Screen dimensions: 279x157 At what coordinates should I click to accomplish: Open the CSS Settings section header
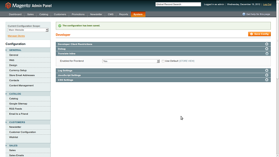pos(163,80)
